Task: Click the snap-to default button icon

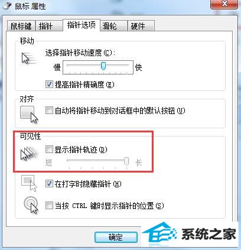Action: pos(29,115)
